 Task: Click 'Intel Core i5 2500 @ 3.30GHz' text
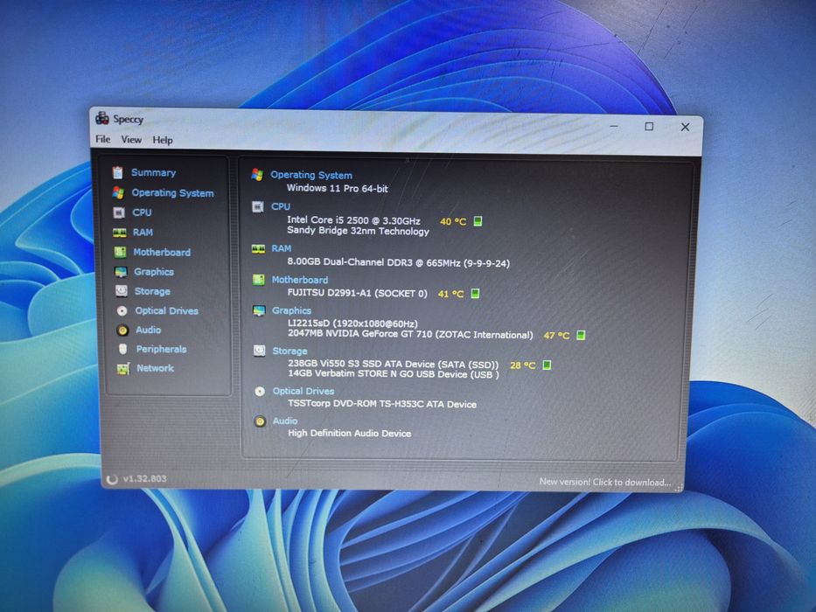(x=353, y=220)
